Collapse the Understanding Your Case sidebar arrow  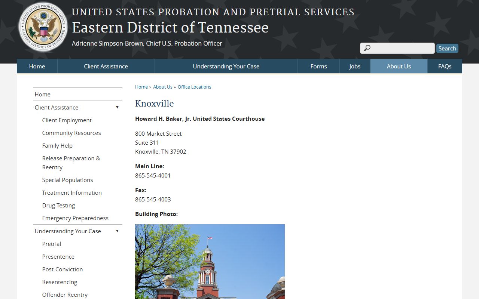(117, 231)
